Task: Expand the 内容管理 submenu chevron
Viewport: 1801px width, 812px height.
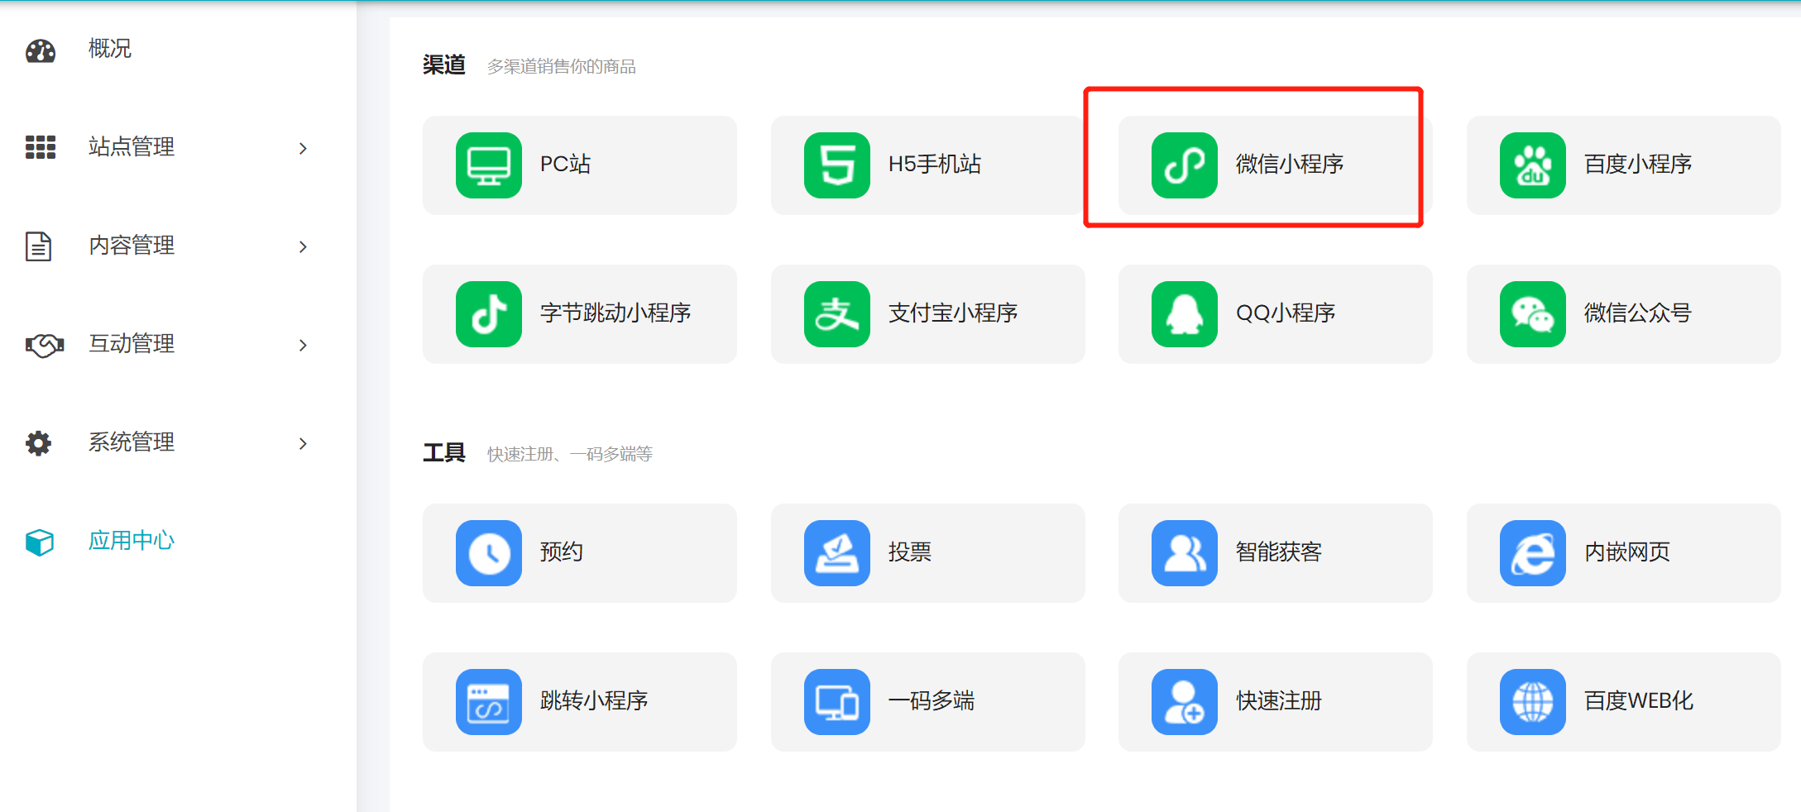Action: pyautogui.click(x=303, y=246)
